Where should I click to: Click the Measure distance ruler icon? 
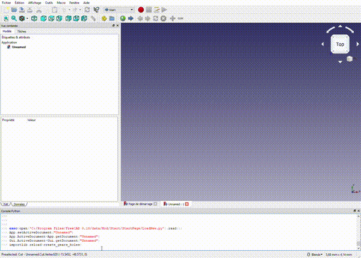pyautogui.click(x=93, y=19)
